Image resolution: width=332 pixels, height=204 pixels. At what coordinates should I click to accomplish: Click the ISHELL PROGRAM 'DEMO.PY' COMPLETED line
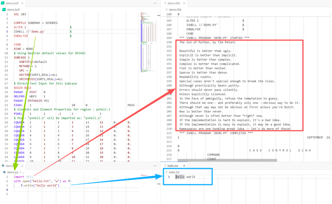[216, 133]
